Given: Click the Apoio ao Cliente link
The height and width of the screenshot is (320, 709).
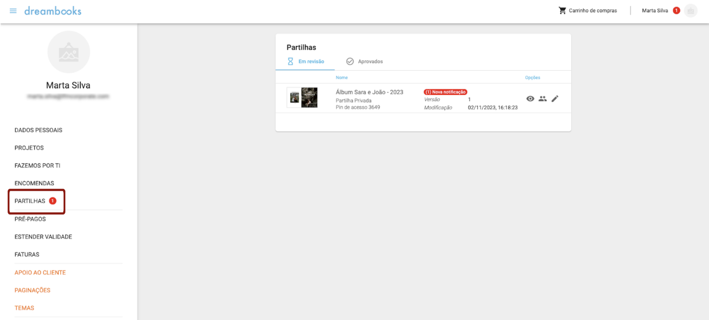Looking at the screenshot, I should click(x=40, y=272).
